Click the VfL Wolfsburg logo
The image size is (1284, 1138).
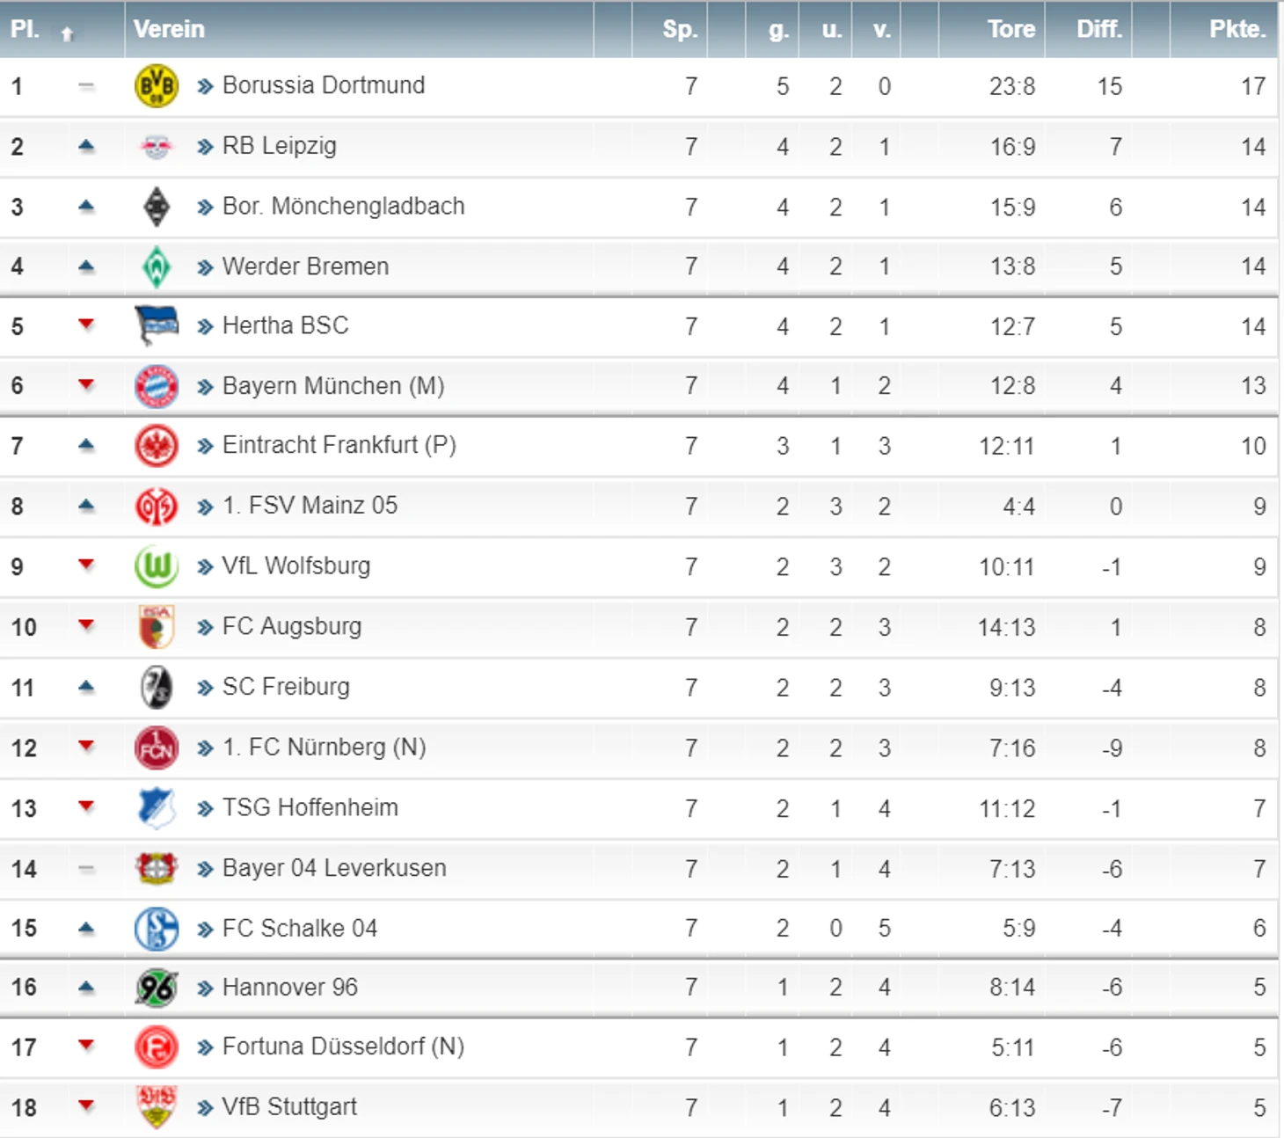(x=157, y=567)
